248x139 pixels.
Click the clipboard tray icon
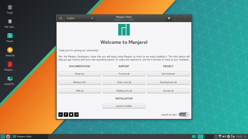(216, 136)
